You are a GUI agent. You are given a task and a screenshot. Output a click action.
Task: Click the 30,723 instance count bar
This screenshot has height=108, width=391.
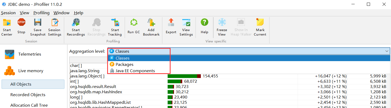coord(171,86)
